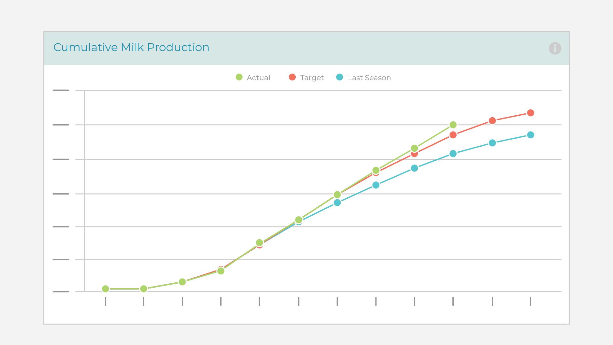Click second-to-last teal Last Season point
Image resolution: width=613 pixels, height=345 pixels.
pos(492,143)
